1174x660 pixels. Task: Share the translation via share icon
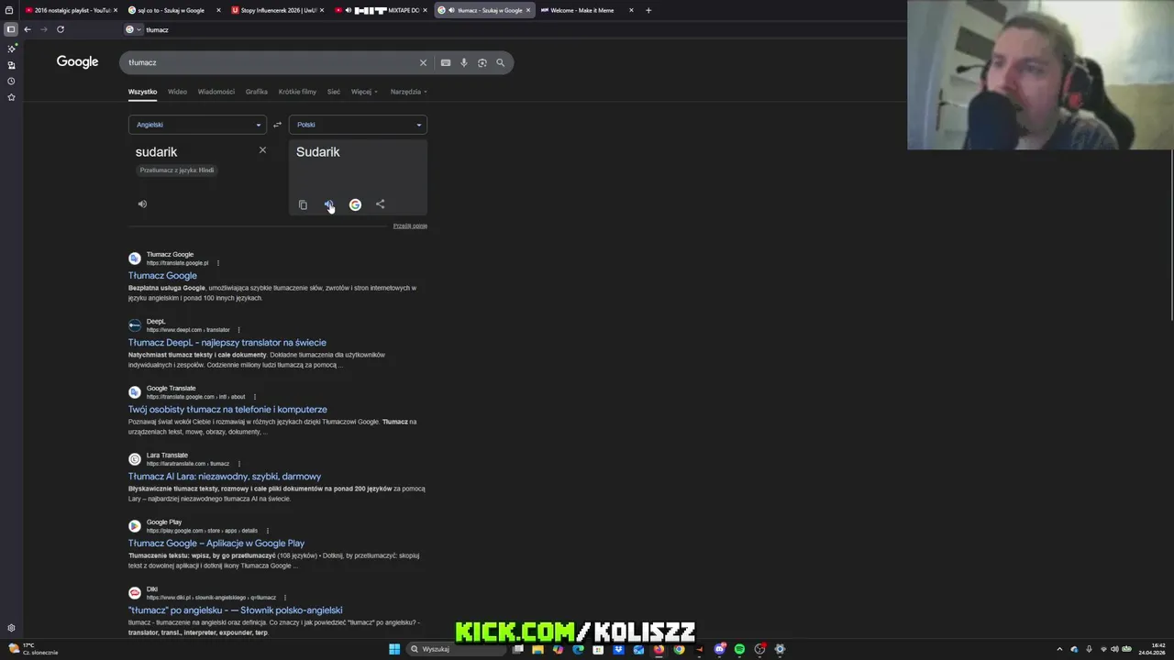381,204
